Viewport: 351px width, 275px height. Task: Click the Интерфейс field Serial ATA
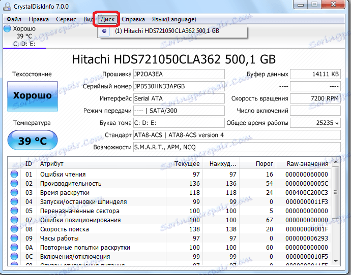179,98
